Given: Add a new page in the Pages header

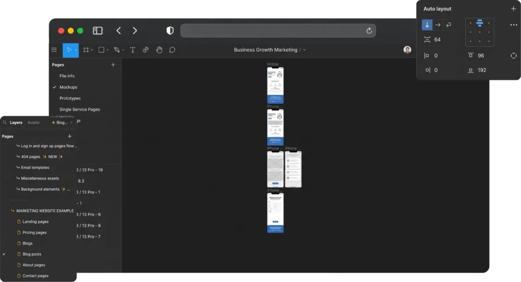Looking at the screenshot, I should pos(113,65).
